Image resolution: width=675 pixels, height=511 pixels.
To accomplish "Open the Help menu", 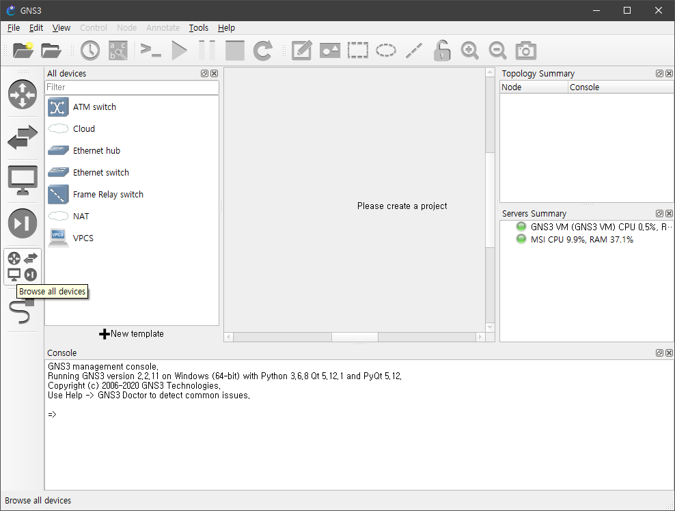I will point(226,28).
